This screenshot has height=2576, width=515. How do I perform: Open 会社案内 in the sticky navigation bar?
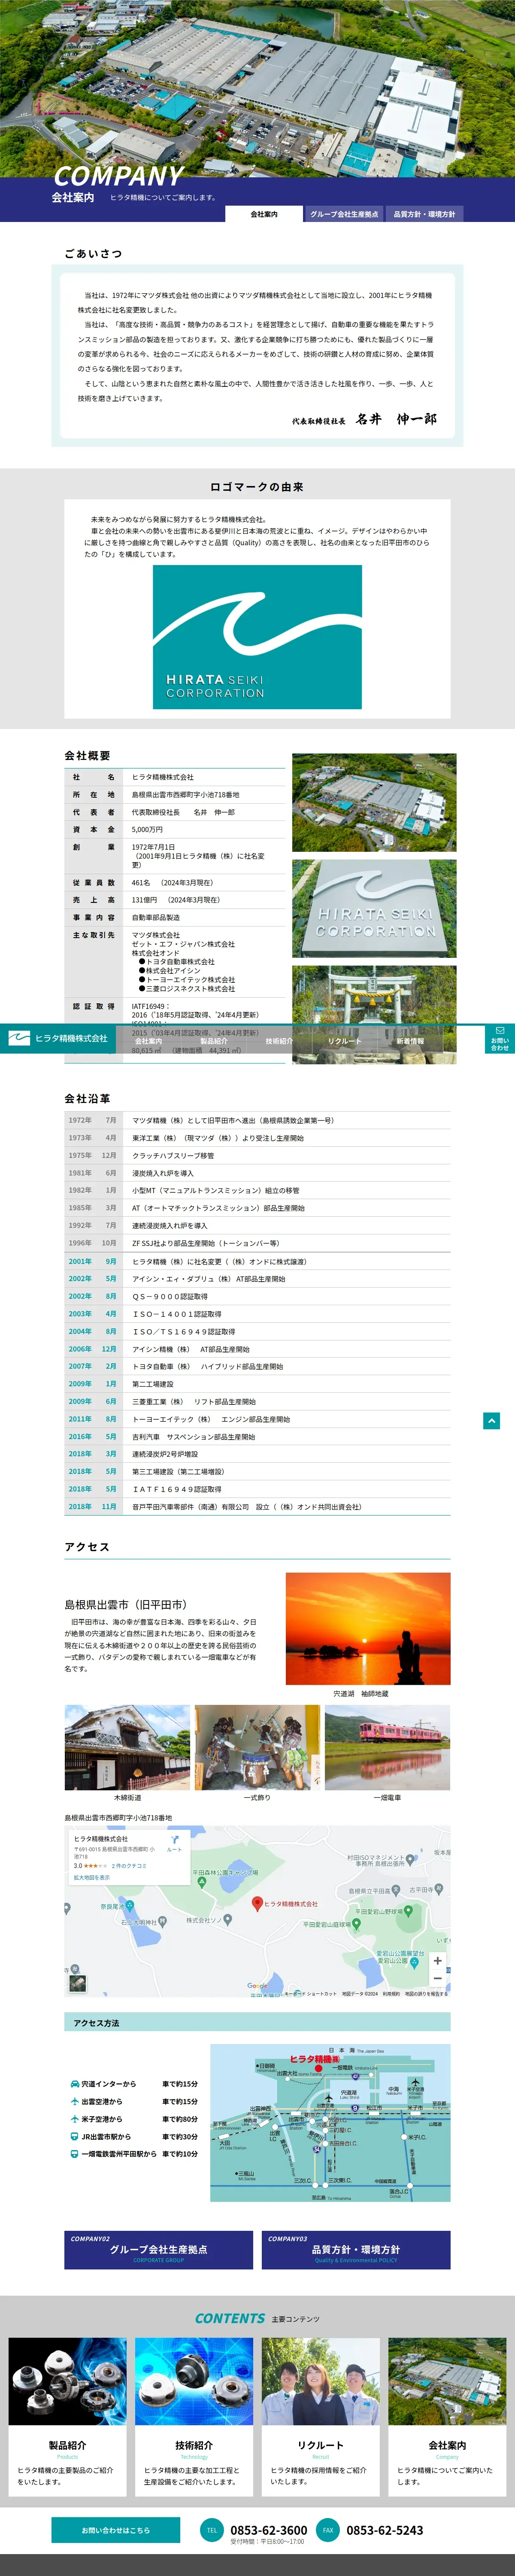[148, 1041]
